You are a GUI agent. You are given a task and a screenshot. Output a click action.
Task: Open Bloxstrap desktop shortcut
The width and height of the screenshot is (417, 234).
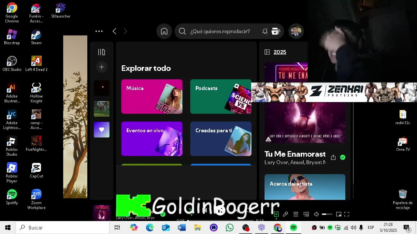coord(12,37)
